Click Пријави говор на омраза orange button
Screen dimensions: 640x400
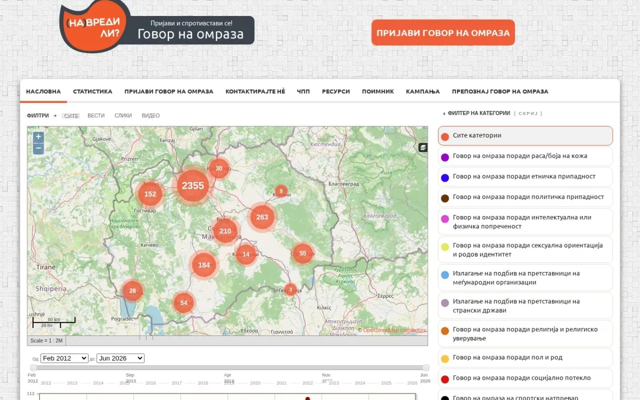tap(443, 33)
